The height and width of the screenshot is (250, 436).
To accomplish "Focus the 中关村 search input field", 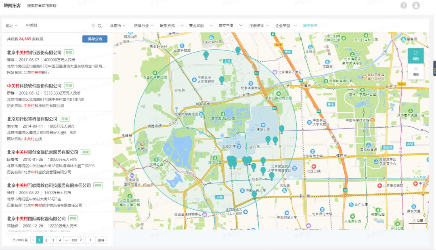I will 57,25.
